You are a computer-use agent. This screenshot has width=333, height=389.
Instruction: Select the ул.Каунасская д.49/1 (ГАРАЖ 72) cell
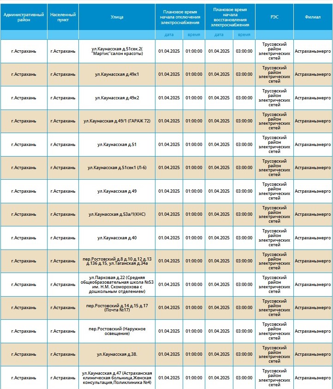click(117, 121)
